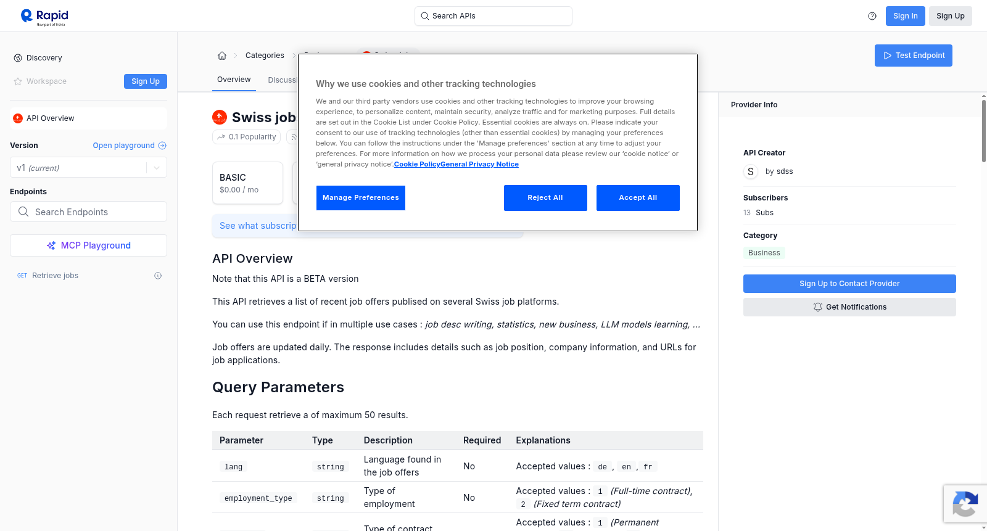The width and height of the screenshot is (987, 531).
Task: Click the search icon in Search APIs
Action: [425, 16]
